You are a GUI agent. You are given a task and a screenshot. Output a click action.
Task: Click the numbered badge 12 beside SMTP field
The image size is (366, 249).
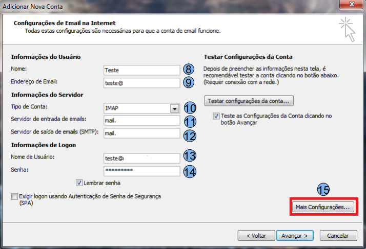(x=189, y=135)
